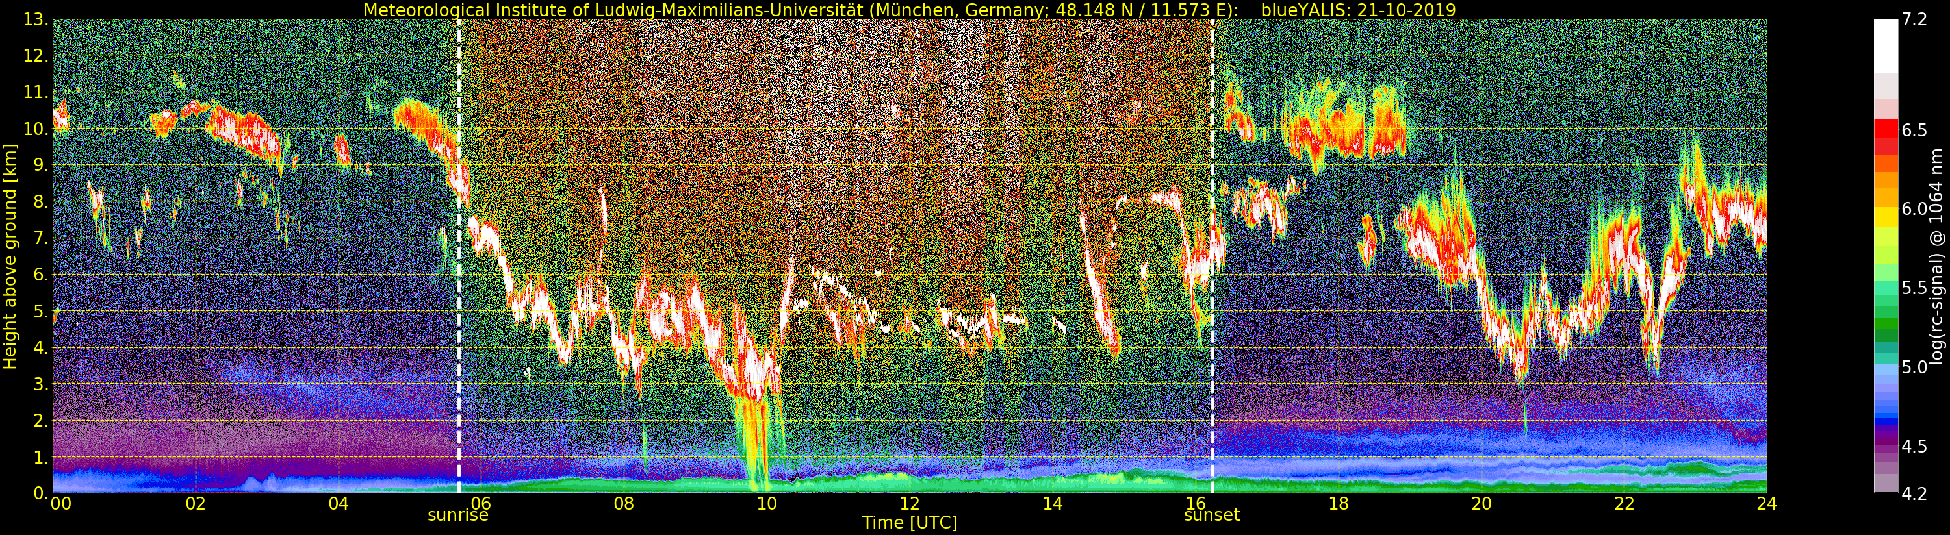Click the '5.' height tick label
This screenshot has height=535, width=1950.
[x=41, y=311]
